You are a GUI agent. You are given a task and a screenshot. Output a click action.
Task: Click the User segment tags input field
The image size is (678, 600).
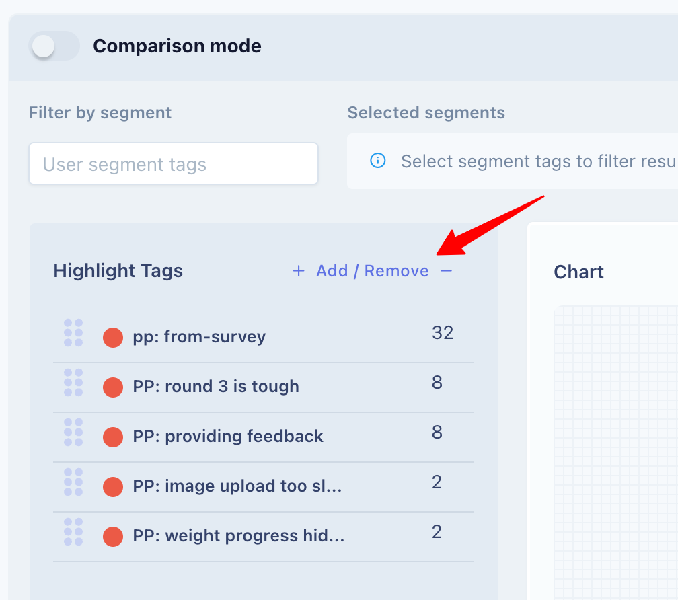coord(174,164)
